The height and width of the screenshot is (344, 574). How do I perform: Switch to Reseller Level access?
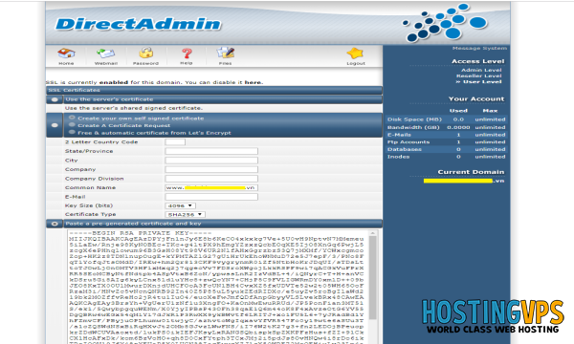(479, 75)
